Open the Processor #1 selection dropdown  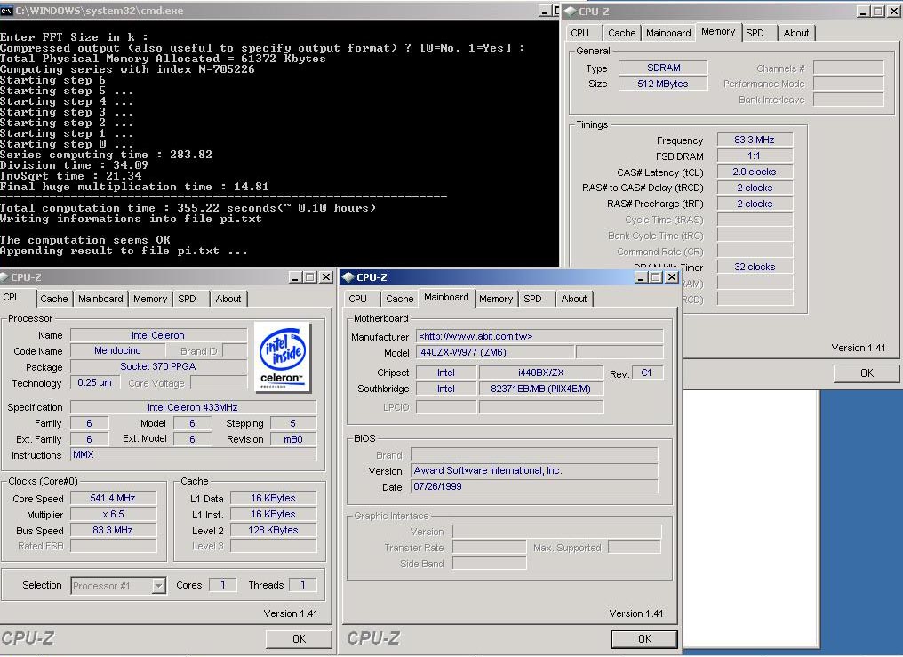tap(158, 586)
